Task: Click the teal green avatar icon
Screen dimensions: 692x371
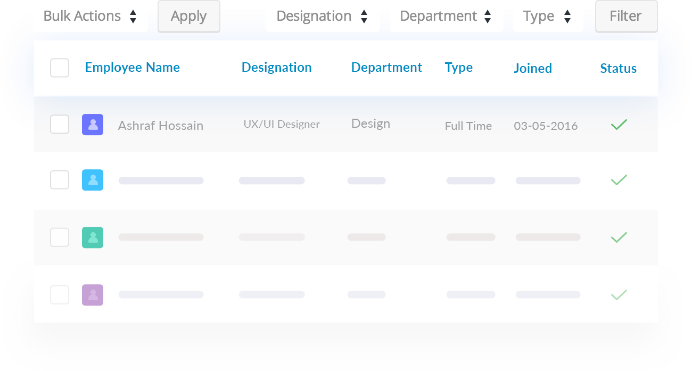Action: (x=93, y=237)
